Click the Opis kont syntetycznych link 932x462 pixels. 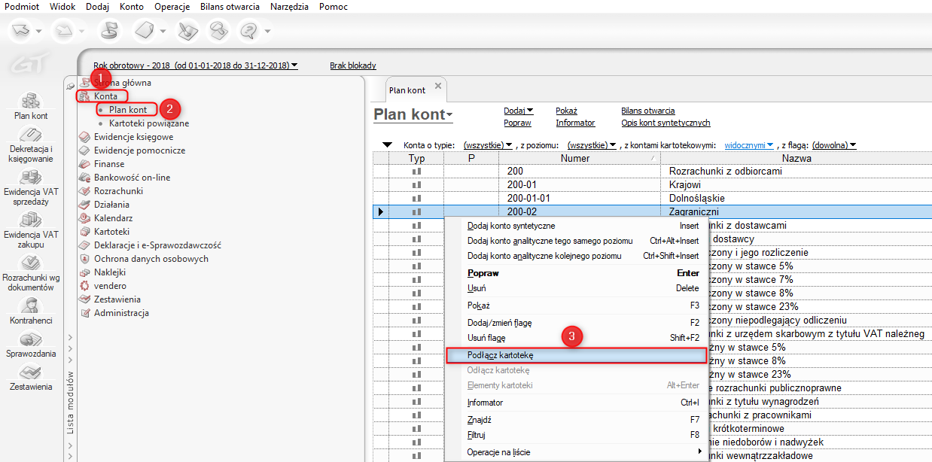pyautogui.click(x=665, y=123)
